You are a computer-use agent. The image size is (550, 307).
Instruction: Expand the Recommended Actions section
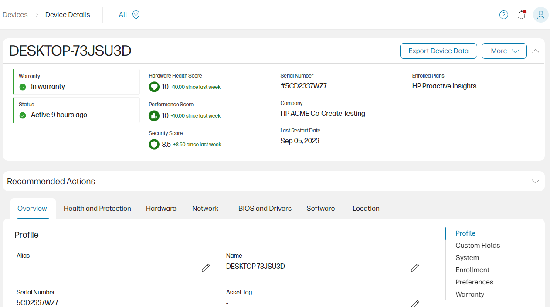click(x=536, y=181)
